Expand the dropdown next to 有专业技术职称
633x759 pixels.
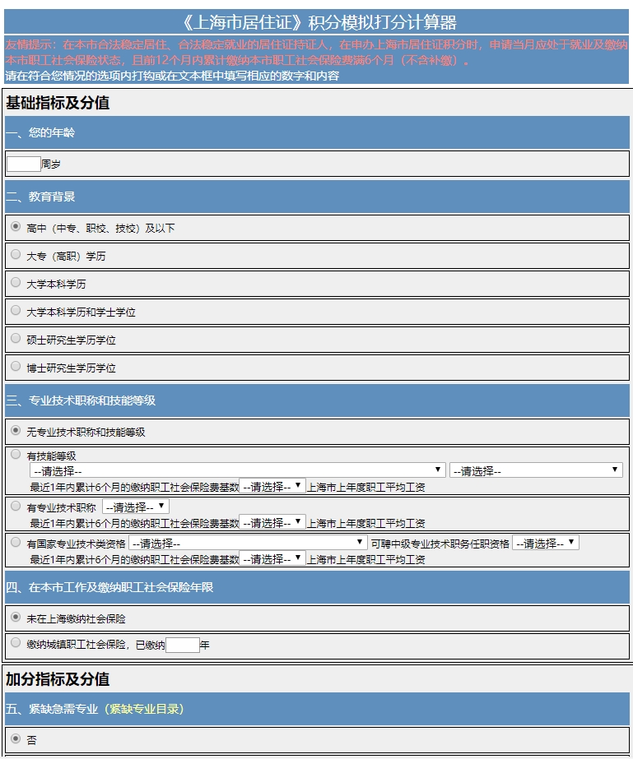pos(135,507)
